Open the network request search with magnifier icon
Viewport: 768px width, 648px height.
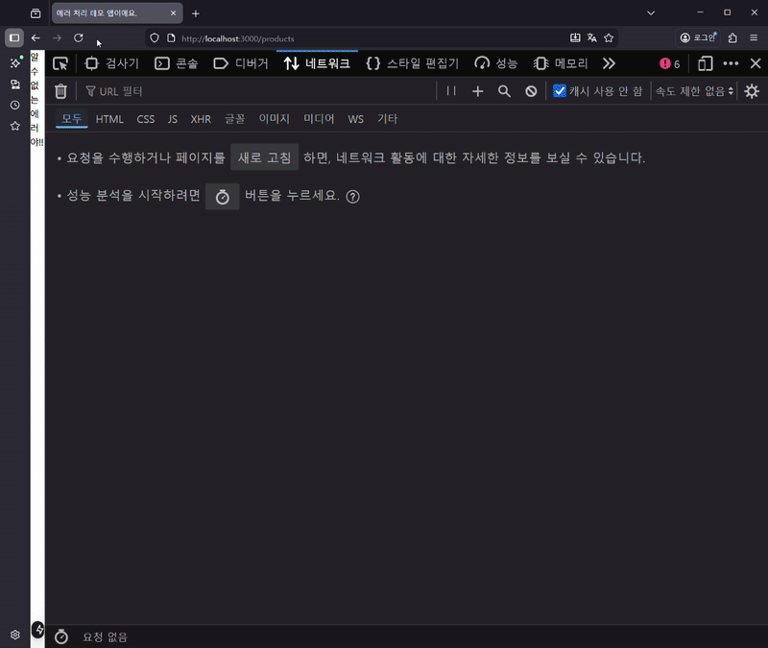505,90
